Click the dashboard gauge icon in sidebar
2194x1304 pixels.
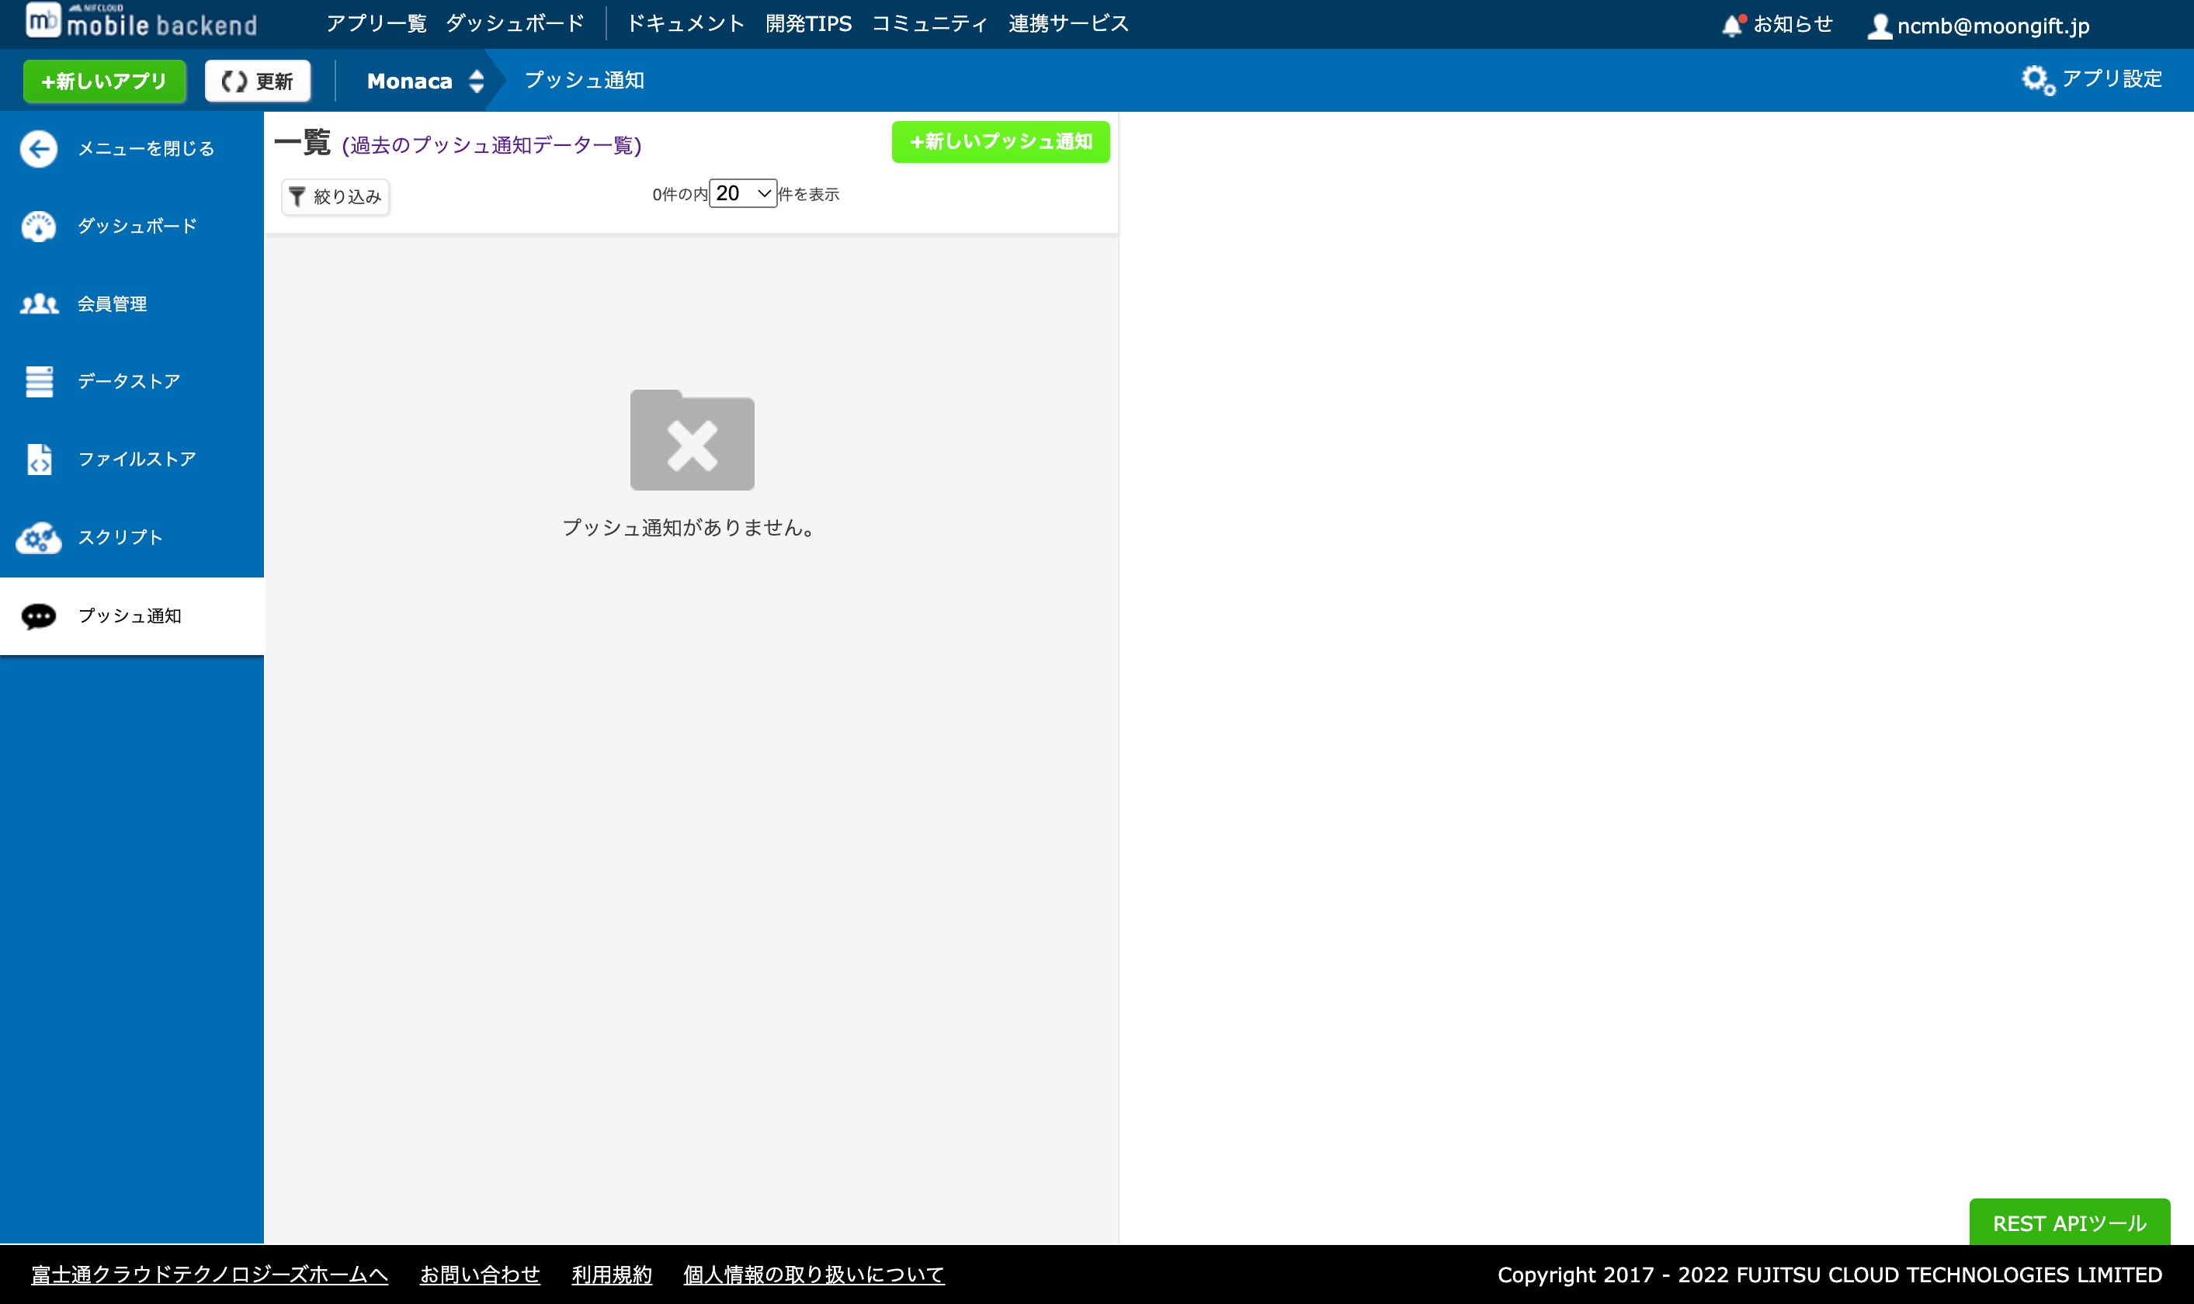pyautogui.click(x=39, y=226)
